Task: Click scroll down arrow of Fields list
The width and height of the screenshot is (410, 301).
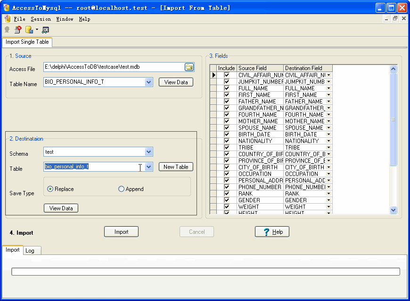Action: 393,210
